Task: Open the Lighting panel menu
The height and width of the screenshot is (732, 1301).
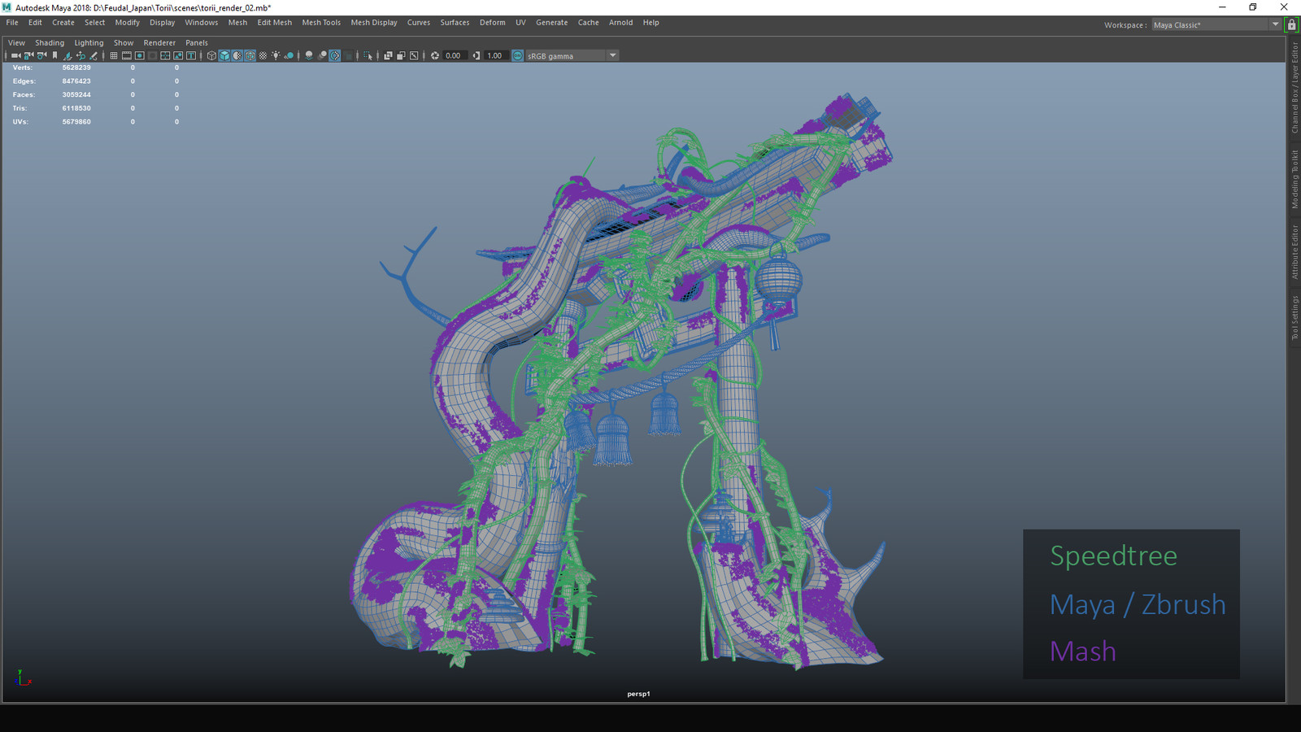Action: click(89, 42)
